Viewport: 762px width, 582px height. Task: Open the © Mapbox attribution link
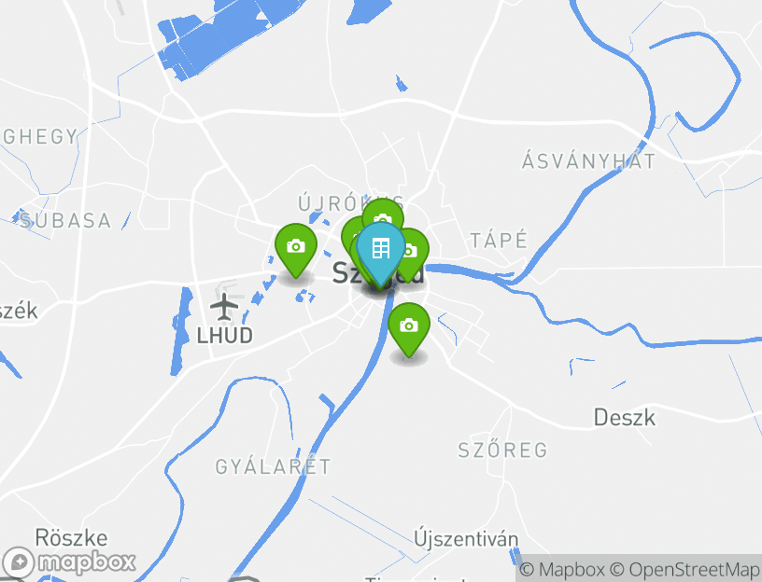tap(561, 569)
